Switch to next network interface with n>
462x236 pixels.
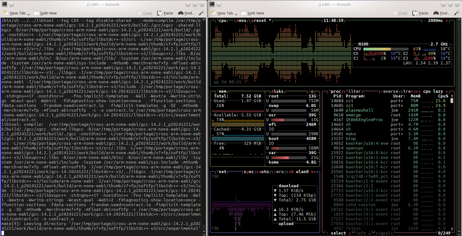pyautogui.click(x=314, y=172)
